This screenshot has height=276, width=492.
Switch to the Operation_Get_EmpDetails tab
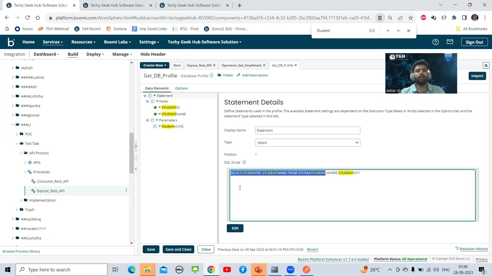241,66
